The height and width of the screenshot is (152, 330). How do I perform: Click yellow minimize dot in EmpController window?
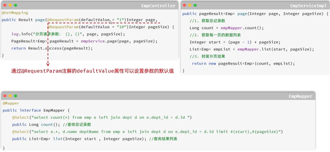coord(10,5)
